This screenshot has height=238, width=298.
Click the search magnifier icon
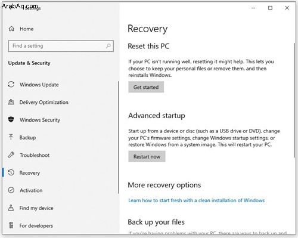[x=108, y=46]
